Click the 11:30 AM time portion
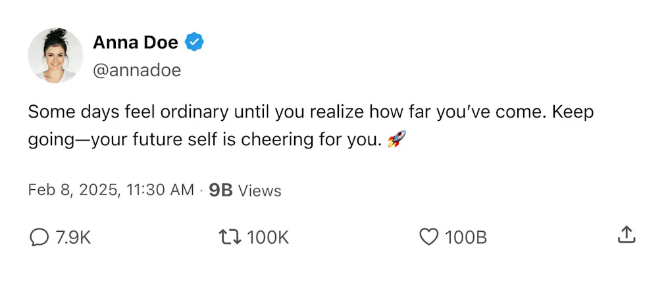666x289 pixels. 157,190
